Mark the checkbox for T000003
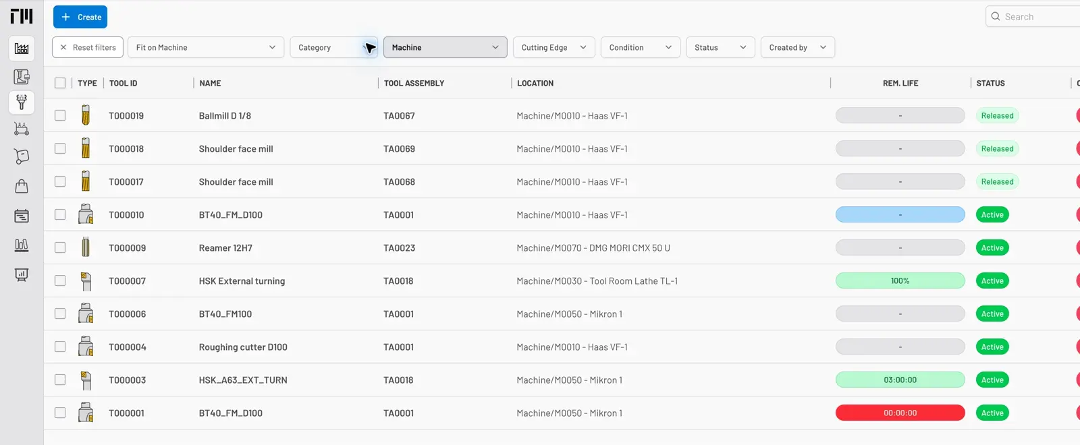 [x=60, y=380]
